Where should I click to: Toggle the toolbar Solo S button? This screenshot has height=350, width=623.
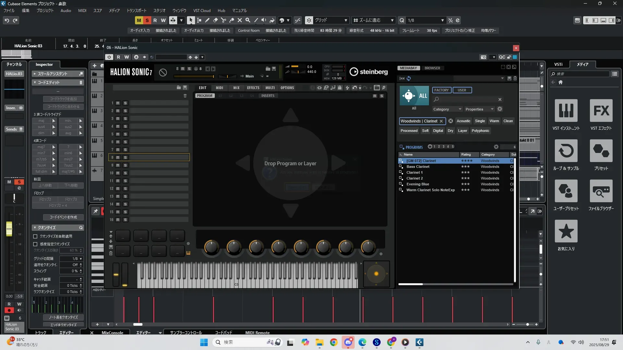pos(147,20)
